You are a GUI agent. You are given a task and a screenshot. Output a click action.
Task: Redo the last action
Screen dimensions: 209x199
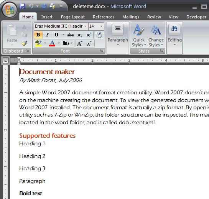[x=44, y=6]
